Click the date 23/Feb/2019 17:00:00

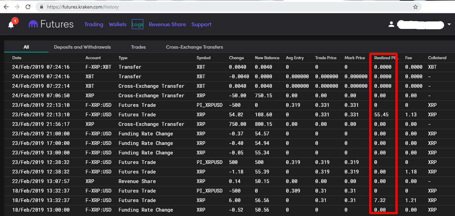coord(41,143)
